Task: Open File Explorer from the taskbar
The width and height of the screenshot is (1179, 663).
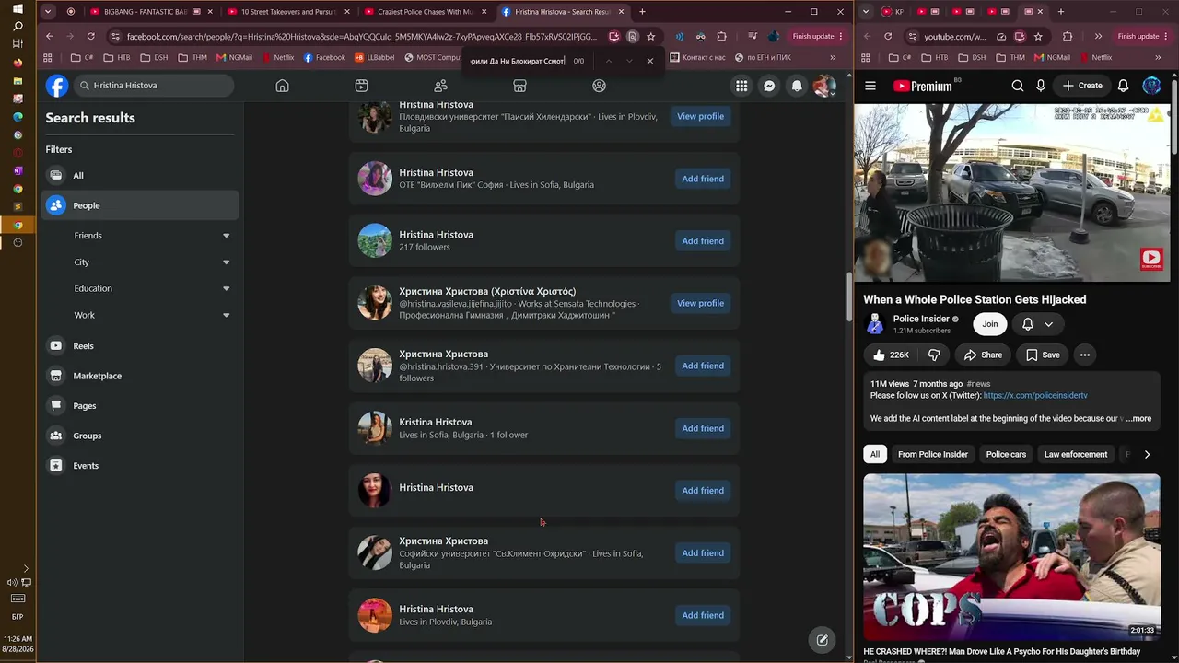Action: 18,81
